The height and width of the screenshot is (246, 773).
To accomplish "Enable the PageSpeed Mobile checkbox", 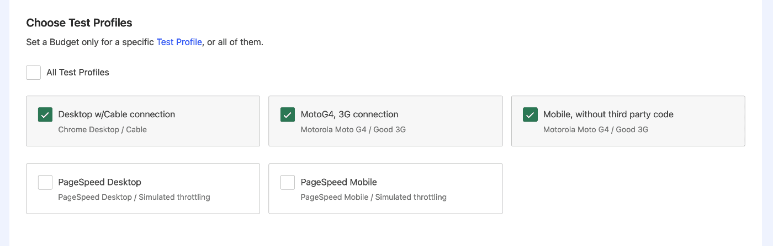I will 288,182.
